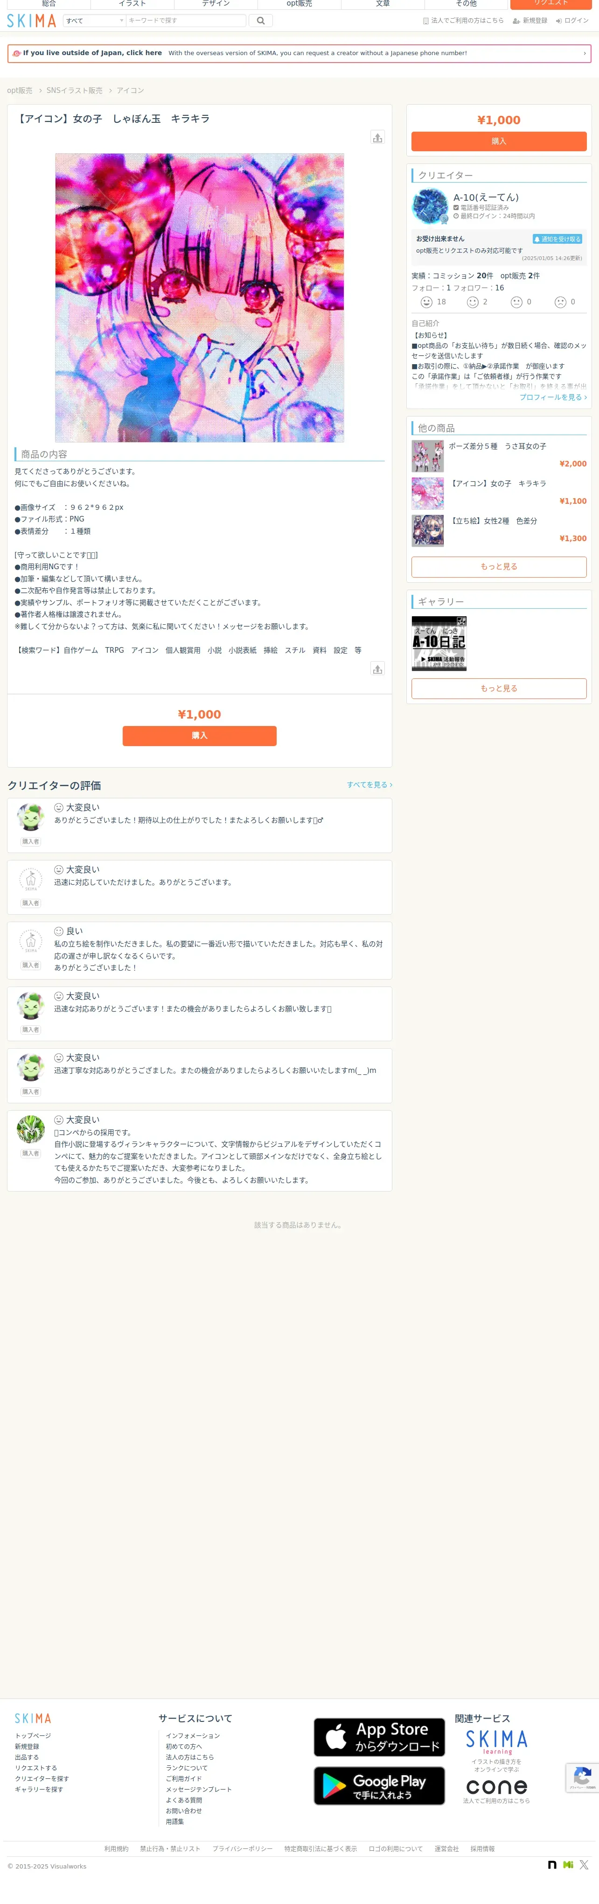This screenshot has width=599, height=1904.
Task: Click the 購入 button below the description
Action: [x=199, y=735]
